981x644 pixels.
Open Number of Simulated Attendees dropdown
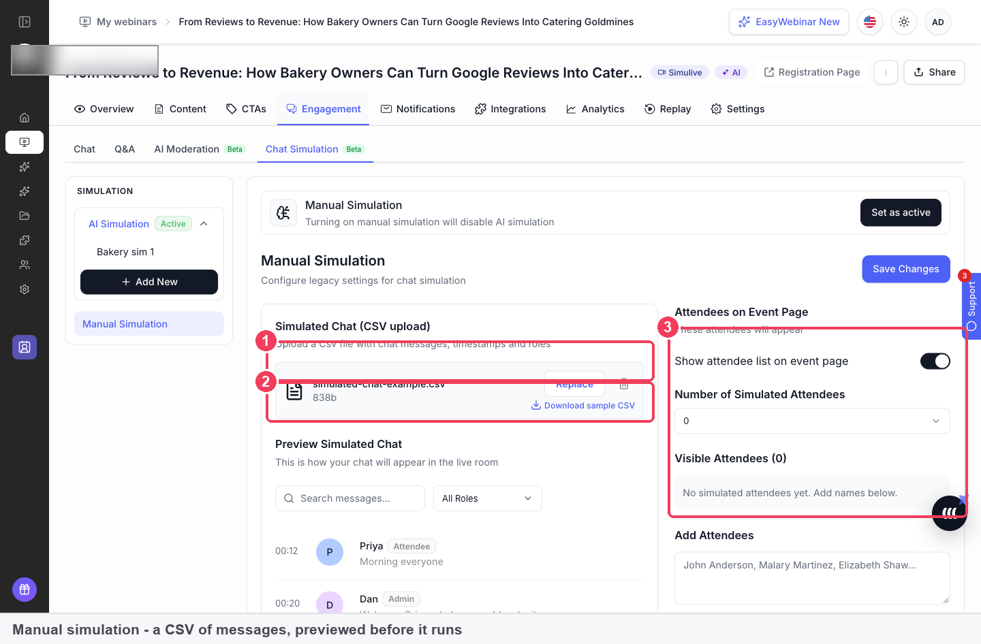(812, 421)
